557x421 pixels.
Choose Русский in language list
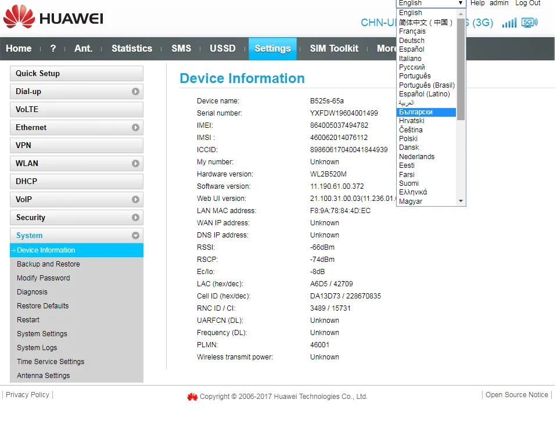pyautogui.click(x=426, y=67)
